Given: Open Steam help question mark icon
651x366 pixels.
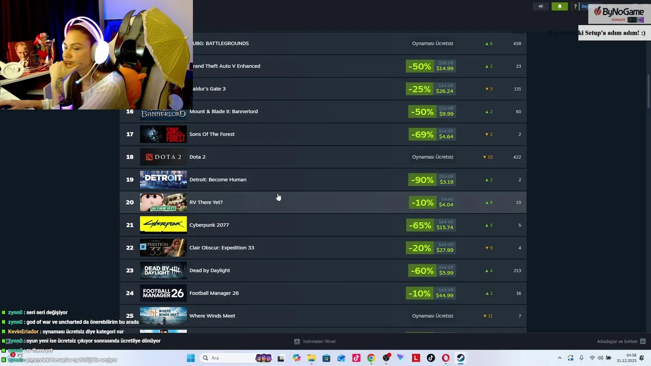Looking at the screenshot, I should [575, 7].
